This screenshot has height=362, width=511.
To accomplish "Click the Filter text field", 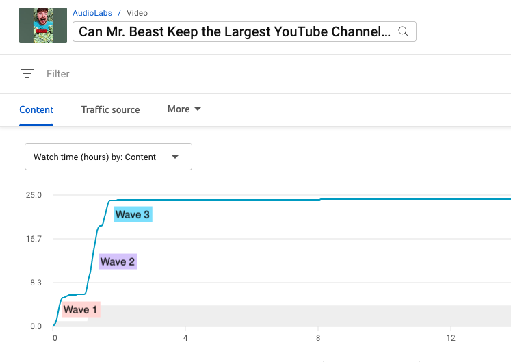I will coord(58,74).
